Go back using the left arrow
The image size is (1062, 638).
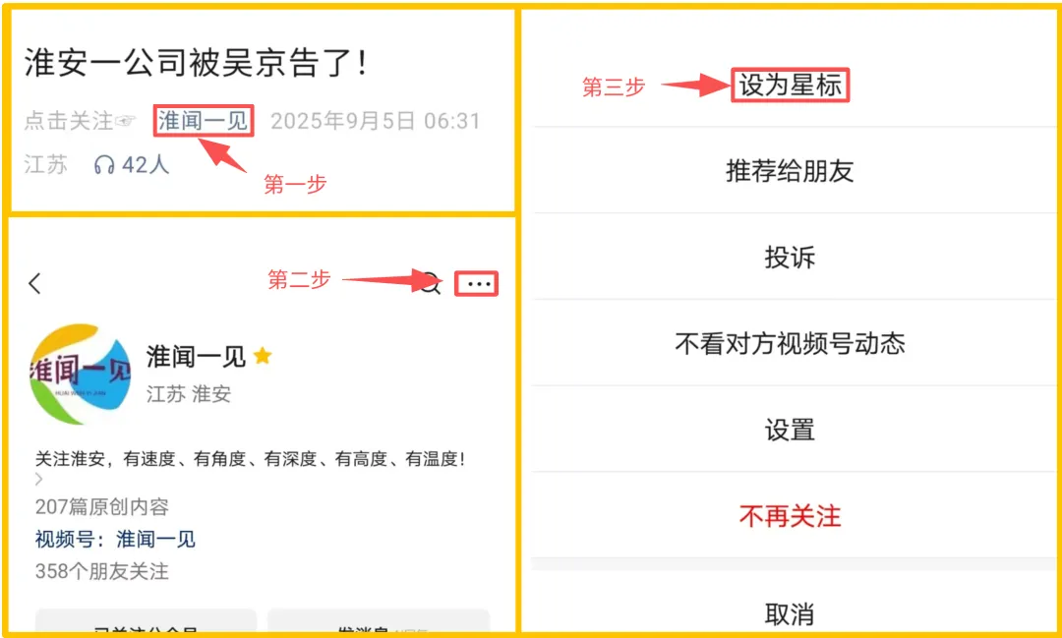tap(35, 283)
